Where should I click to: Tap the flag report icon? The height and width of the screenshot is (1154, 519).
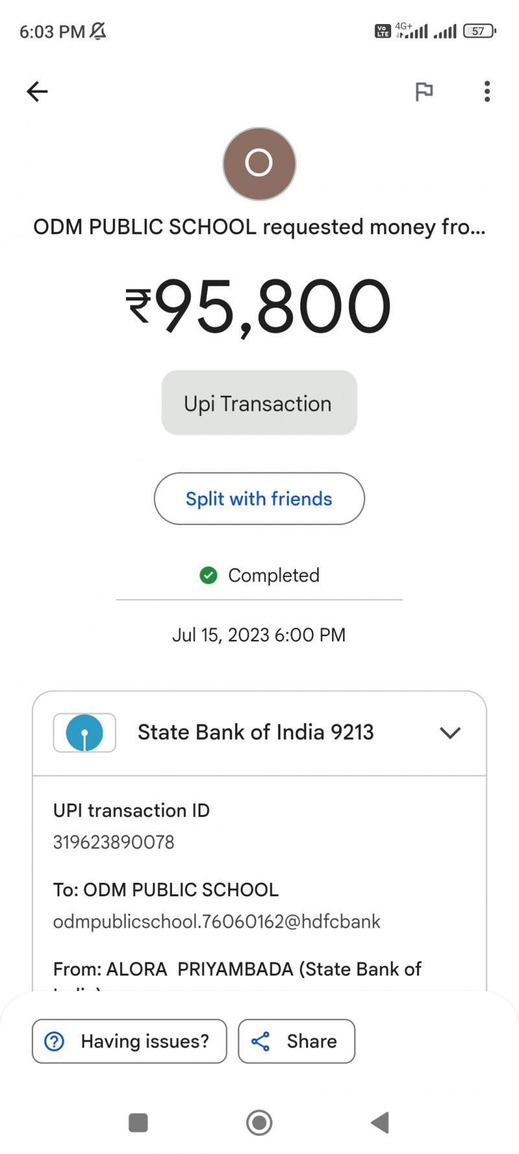click(424, 92)
